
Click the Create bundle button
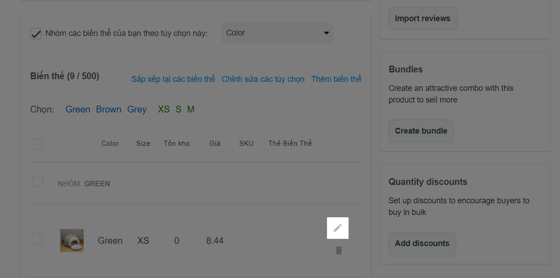pos(421,131)
